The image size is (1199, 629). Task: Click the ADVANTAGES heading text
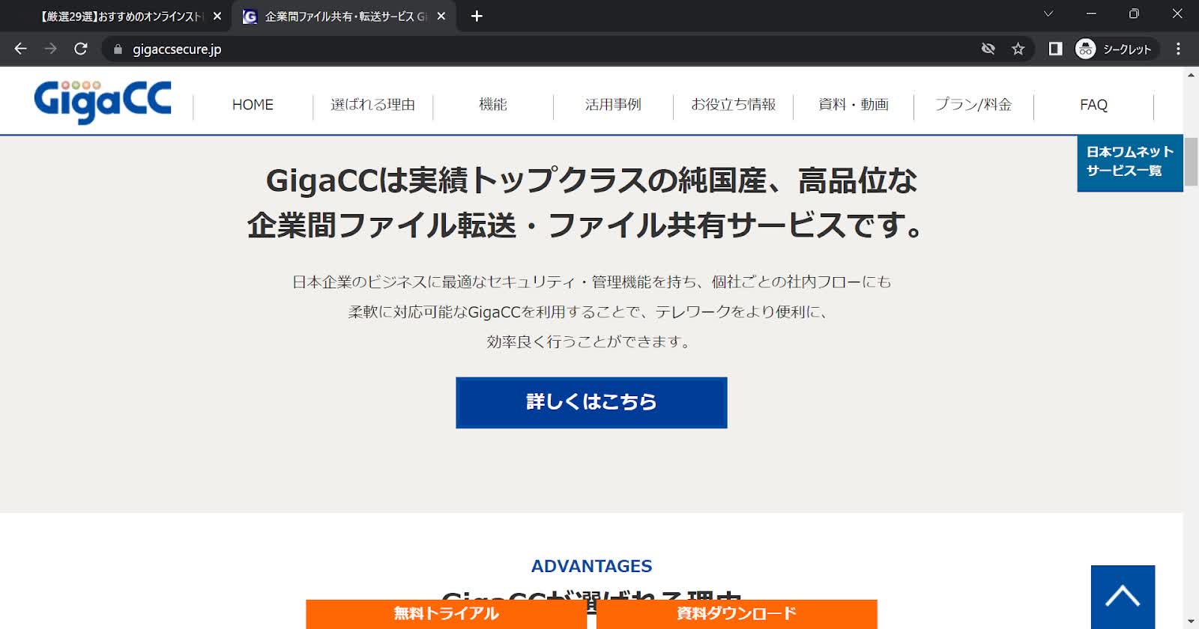[x=591, y=566]
